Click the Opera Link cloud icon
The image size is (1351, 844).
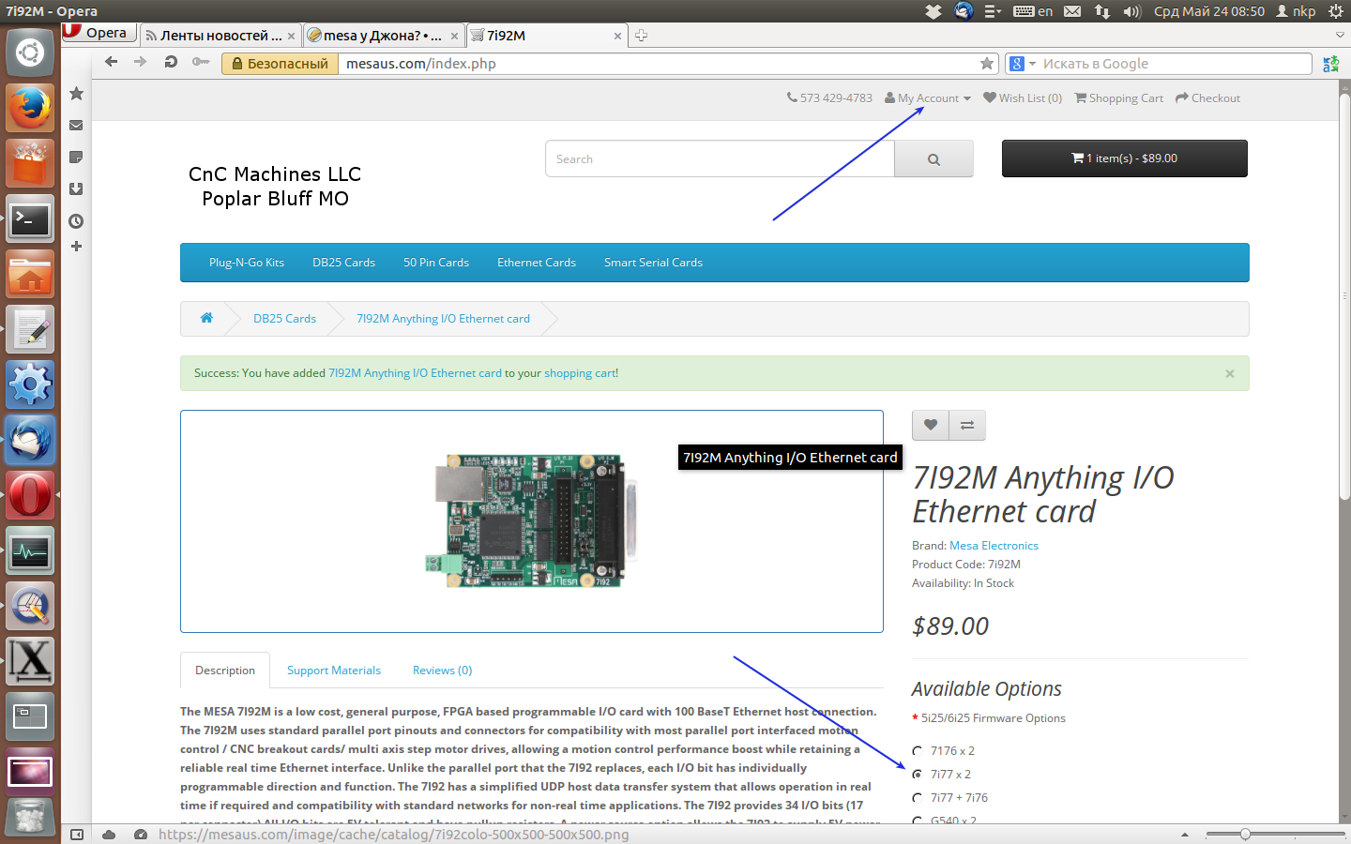point(109,834)
